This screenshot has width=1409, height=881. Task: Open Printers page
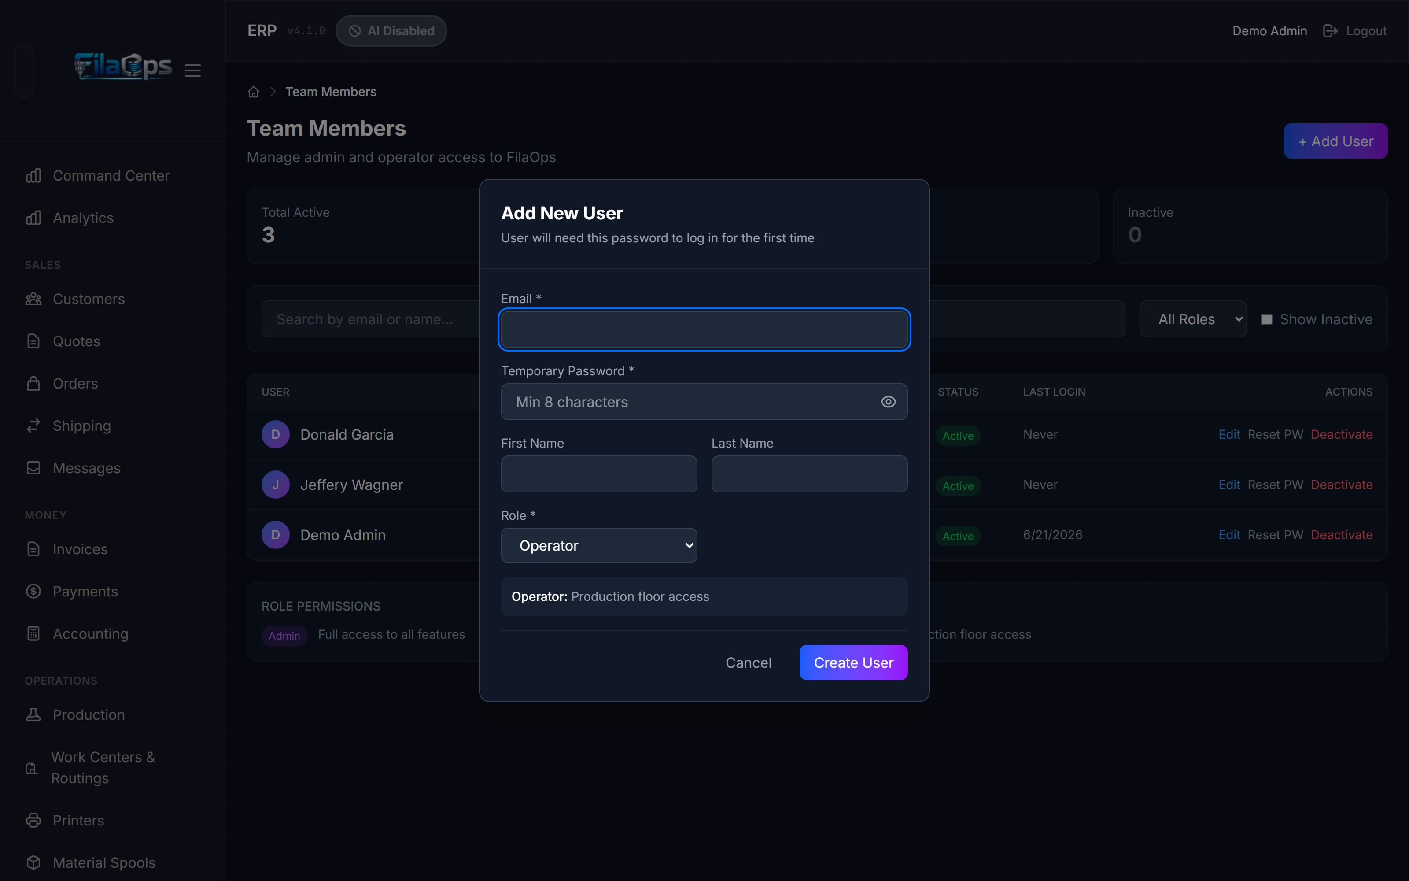pyautogui.click(x=79, y=820)
